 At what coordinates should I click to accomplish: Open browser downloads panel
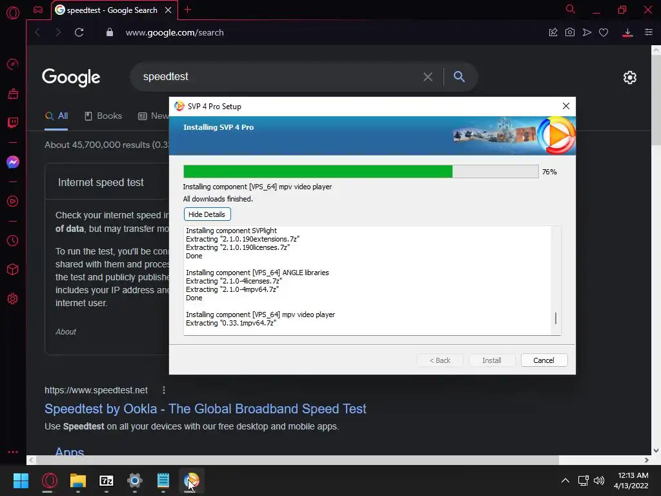pos(627,32)
